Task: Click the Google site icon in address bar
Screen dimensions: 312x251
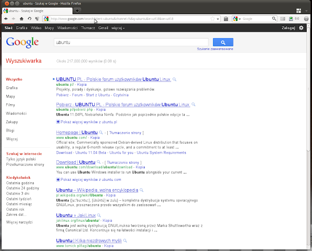Action: [46, 19]
